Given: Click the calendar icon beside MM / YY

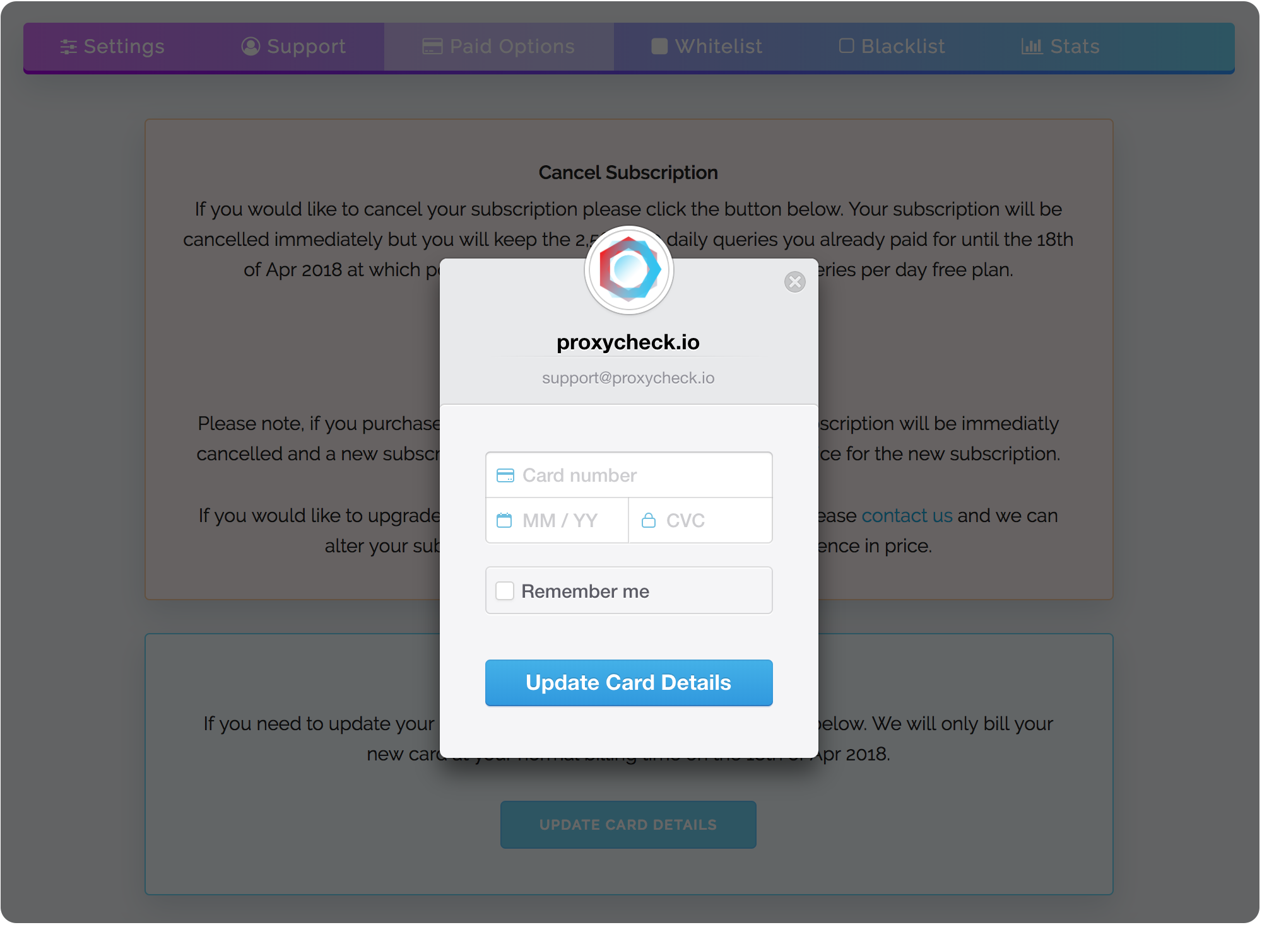Looking at the screenshot, I should [x=504, y=521].
